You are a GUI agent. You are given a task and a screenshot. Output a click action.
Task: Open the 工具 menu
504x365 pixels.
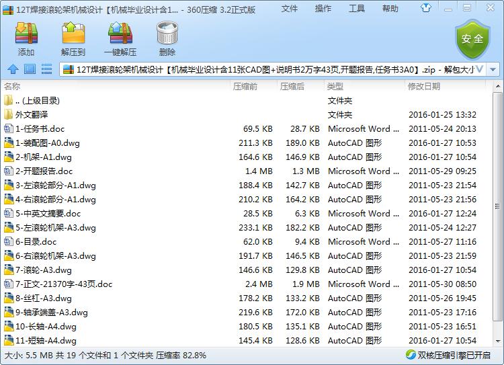357,8
